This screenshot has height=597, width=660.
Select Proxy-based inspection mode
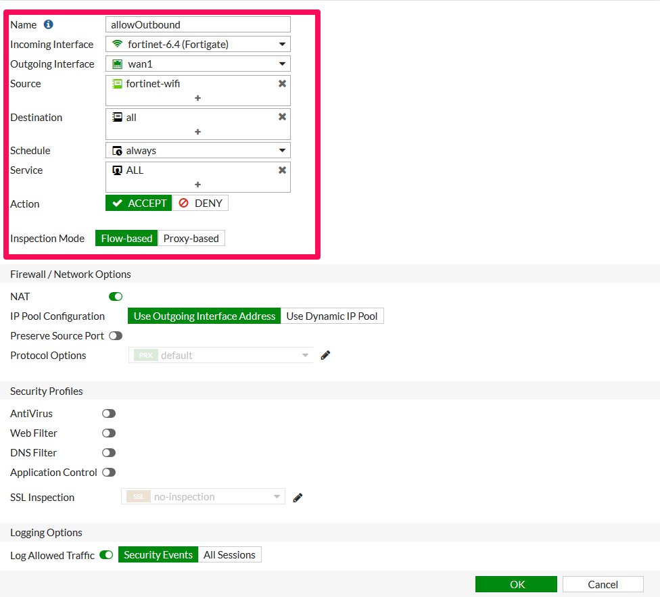click(x=191, y=238)
